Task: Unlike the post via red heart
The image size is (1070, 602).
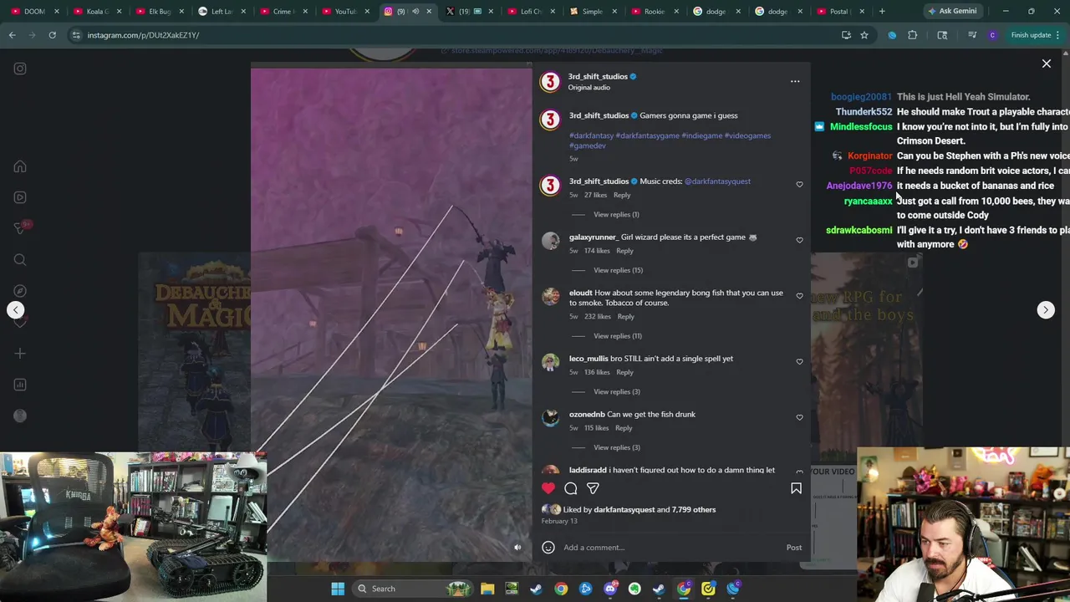Action: [548, 488]
